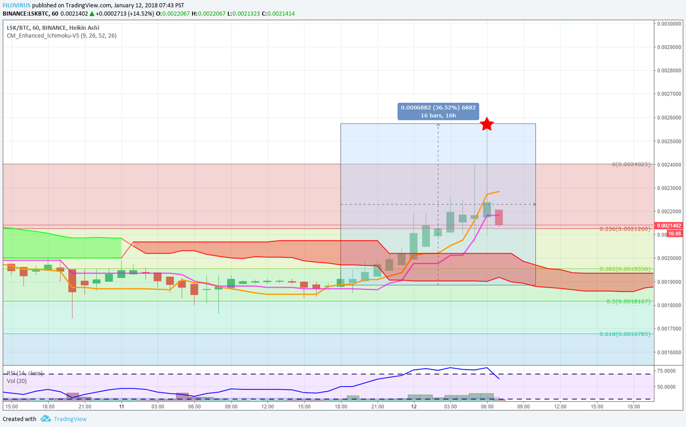The image size is (686, 427).
Task: Click the close value C:0.0021414
Action: coord(278,14)
